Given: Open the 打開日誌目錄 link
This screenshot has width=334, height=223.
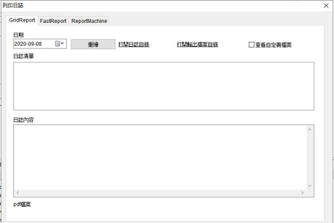Looking at the screenshot, I should pyautogui.click(x=134, y=45).
